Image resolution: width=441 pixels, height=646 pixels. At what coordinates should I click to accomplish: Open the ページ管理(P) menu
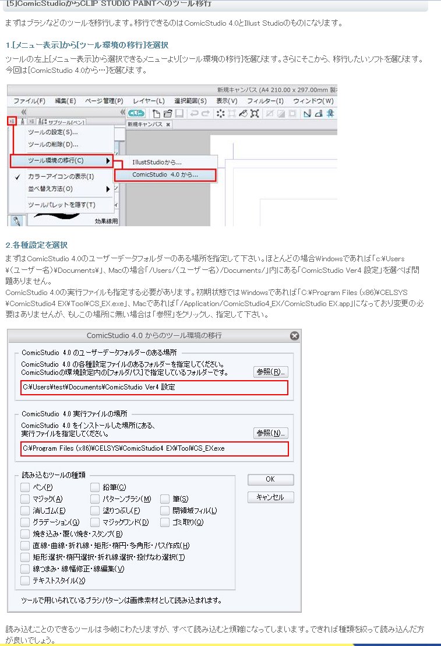(104, 101)
